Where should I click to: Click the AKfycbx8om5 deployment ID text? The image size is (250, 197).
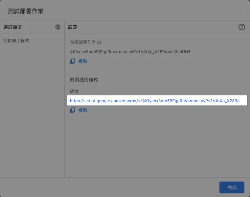click(x=130, y=52)
